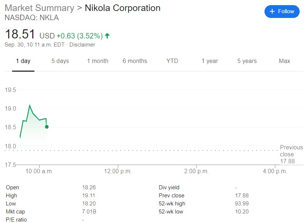Click the Nikola Corporation heading
Viewport: 307px width, 223px height.
(x=122, y=8)
